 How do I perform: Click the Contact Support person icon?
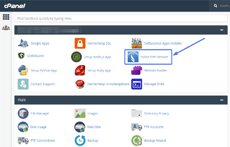pos(23,84)
